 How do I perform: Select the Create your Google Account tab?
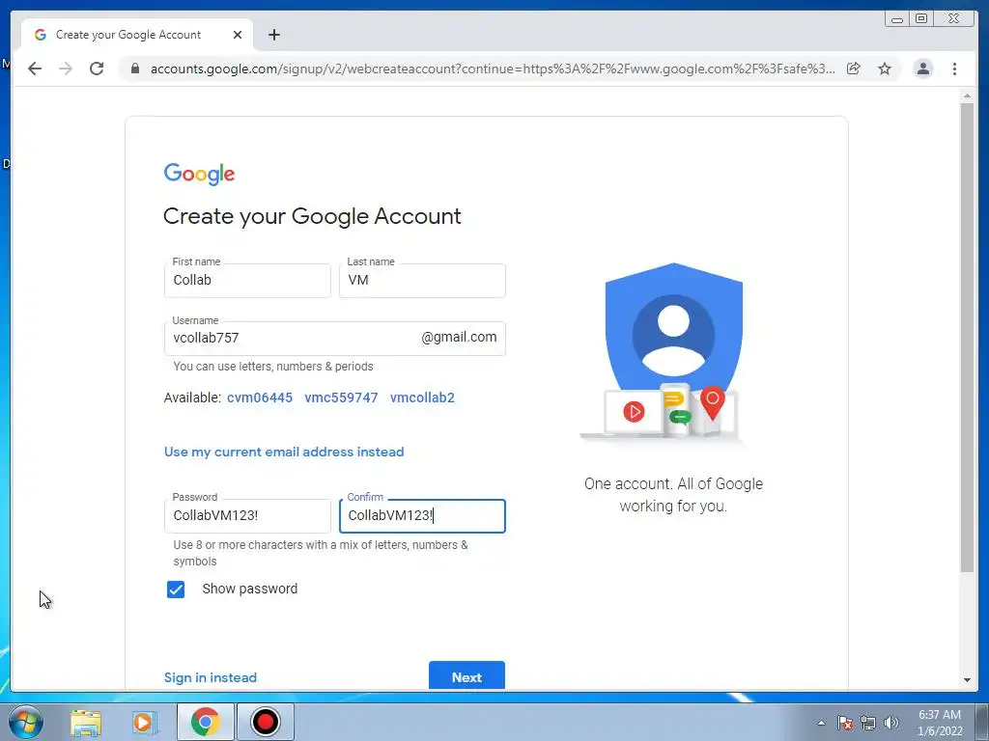point(137,35)
